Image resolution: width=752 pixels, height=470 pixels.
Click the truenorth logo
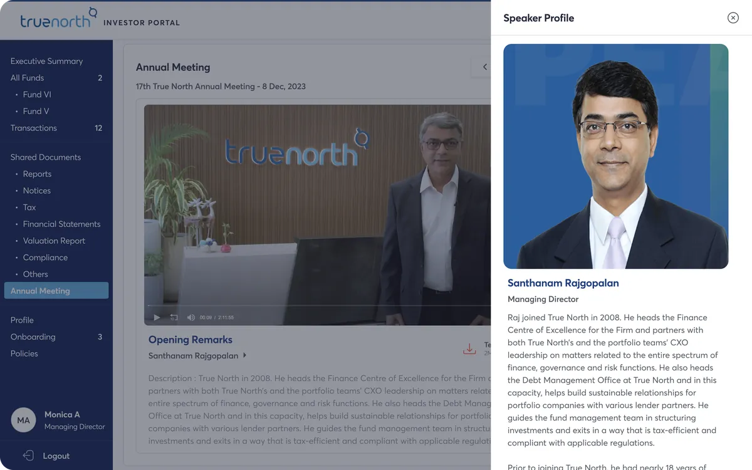tap(58, 18)
